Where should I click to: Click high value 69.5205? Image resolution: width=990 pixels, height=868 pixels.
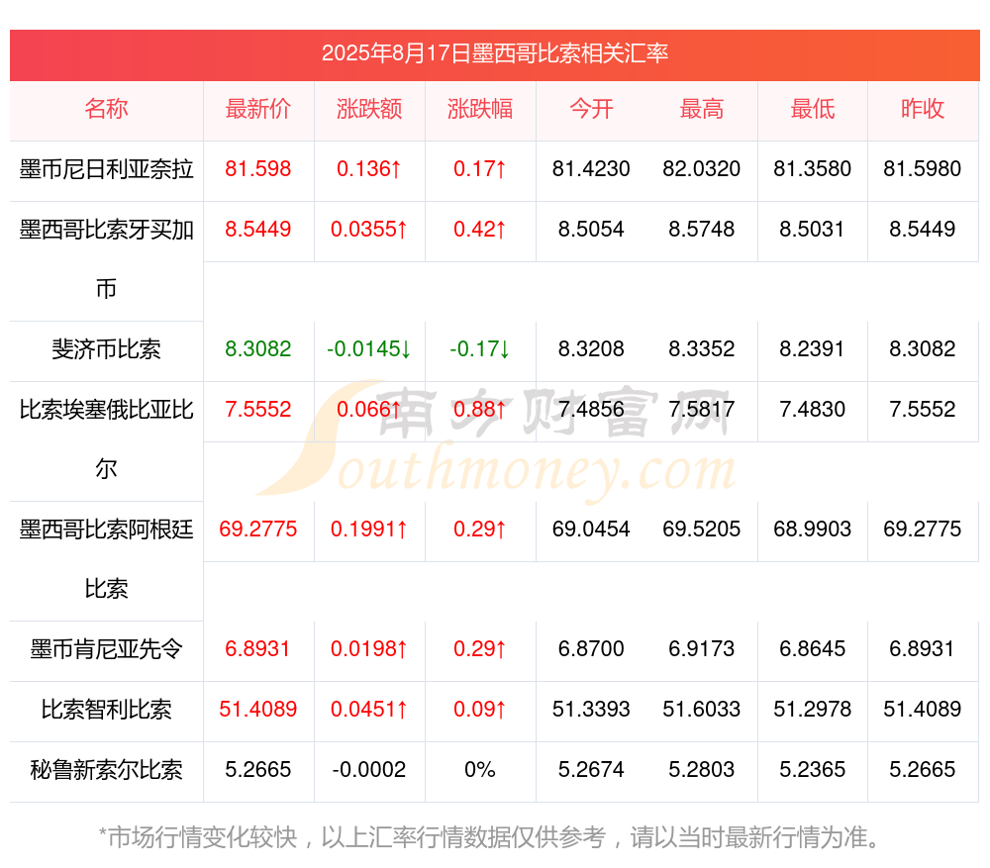702,529
